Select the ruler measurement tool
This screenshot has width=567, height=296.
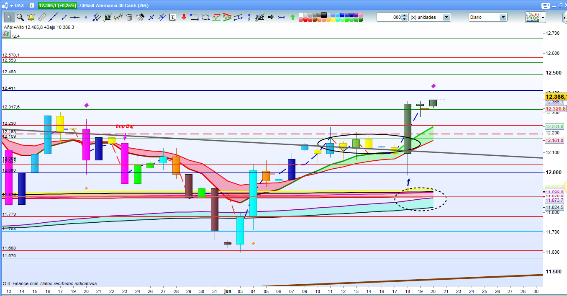pyautogui.click(x=42, y=17)
